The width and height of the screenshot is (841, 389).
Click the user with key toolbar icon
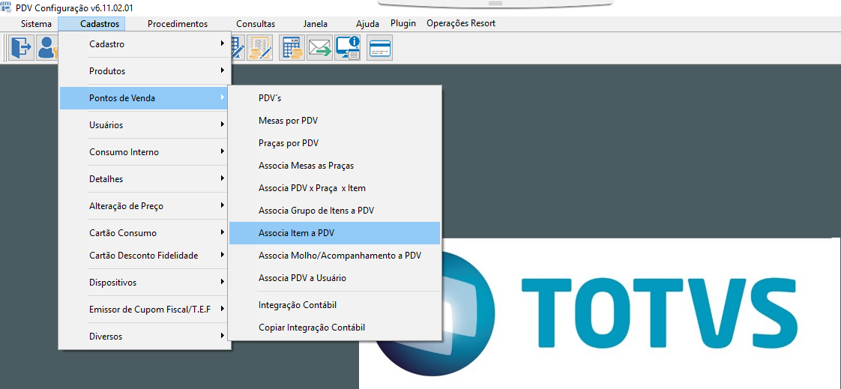pos(47,48)
